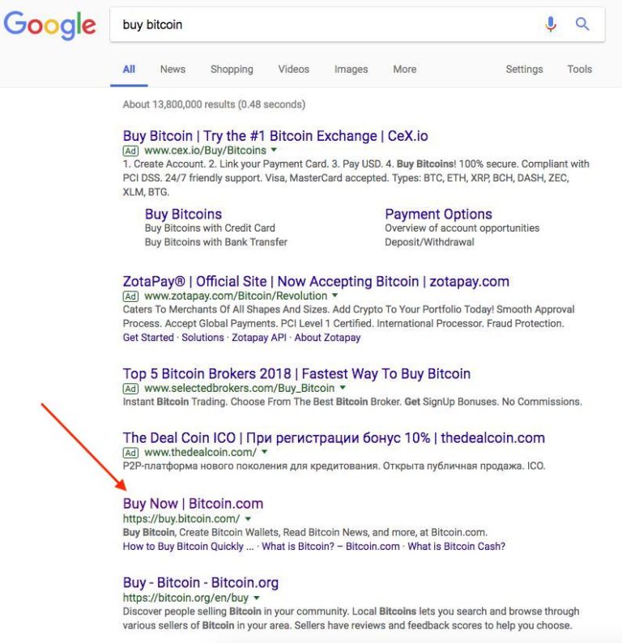Switch to the Images tab

pyautogui.click(x=351, y=69)
